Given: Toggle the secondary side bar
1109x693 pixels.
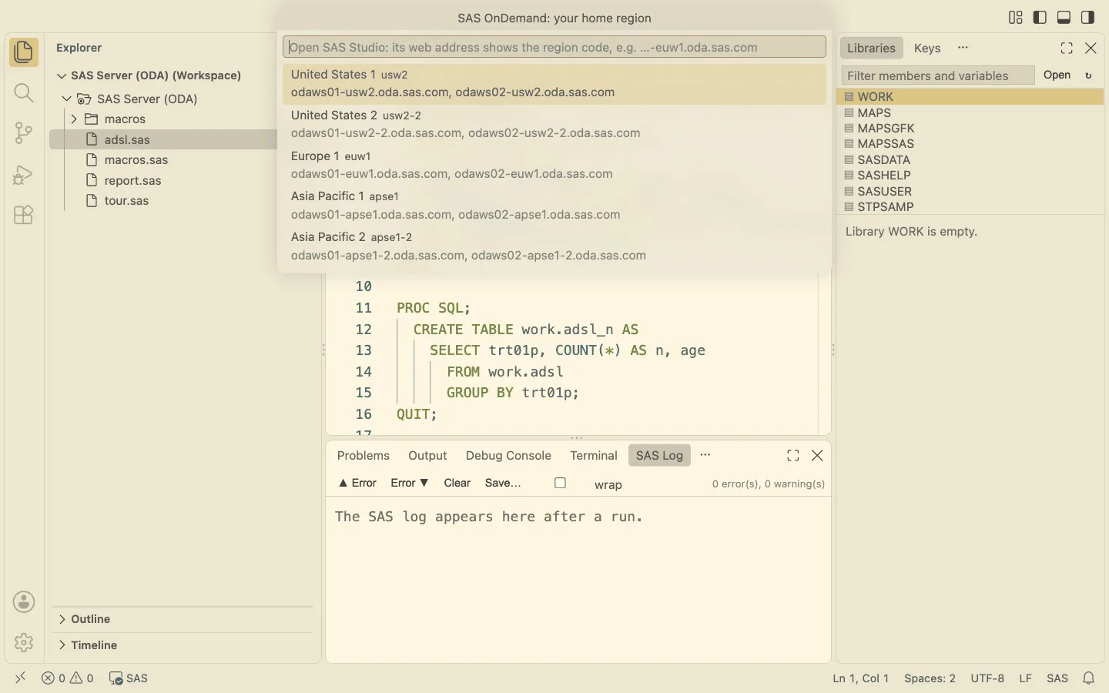Looking at the screenshot, I should click(1088, 18).
